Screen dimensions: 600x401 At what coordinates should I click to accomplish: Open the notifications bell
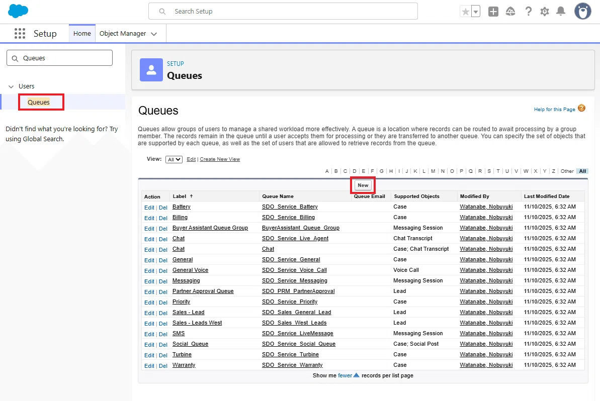pyautogui.click(x=561, y=12)
